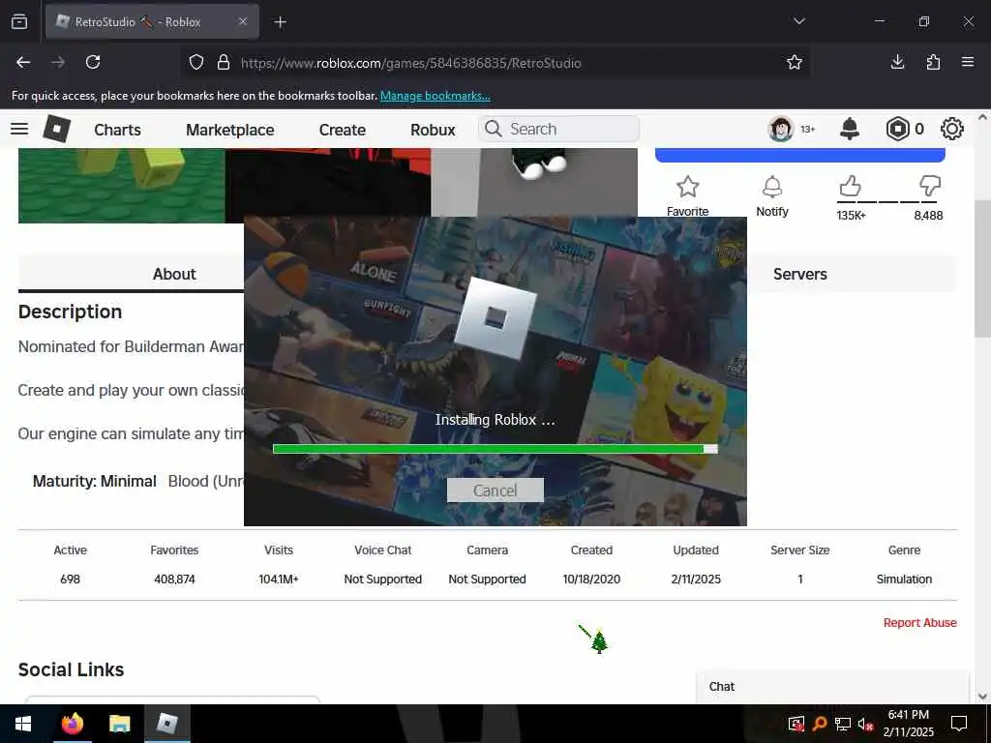Open the green baseplate game thumbnail

121,186
